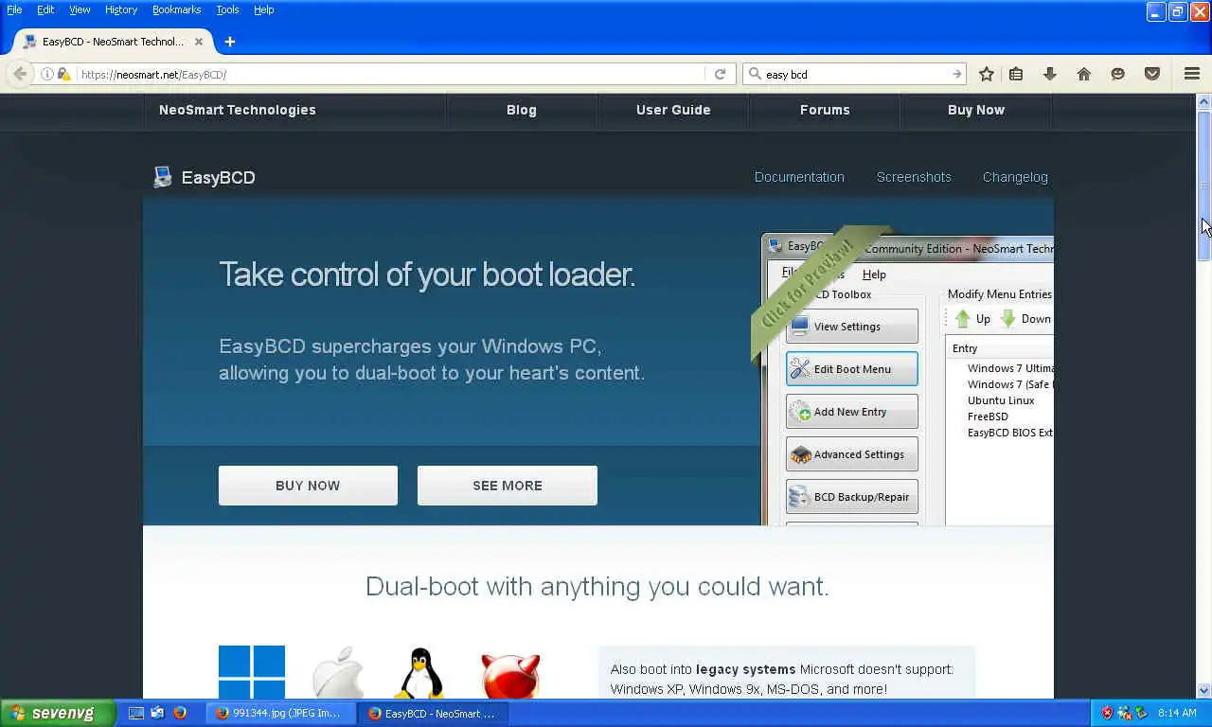Click the FreeBSD entry in the preview list
The height and width of the screenshot is (727, 1212).
tap(988, 417)
